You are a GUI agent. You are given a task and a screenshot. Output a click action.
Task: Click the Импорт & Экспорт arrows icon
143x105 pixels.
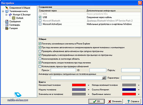point(10,15)
